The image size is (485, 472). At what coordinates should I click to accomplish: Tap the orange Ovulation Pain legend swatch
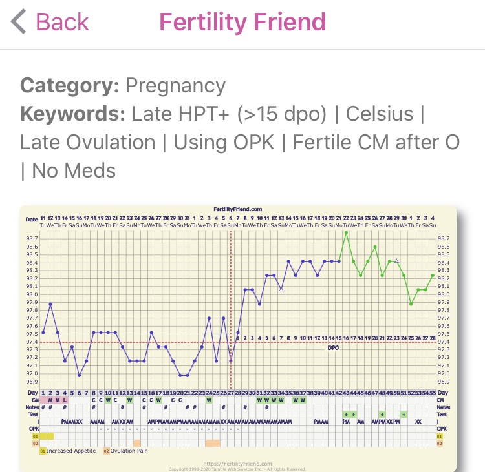click(x=105, y=451)
